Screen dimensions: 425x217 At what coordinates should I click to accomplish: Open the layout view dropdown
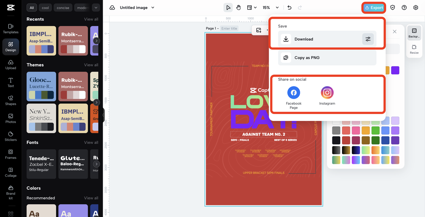point(252,8)
